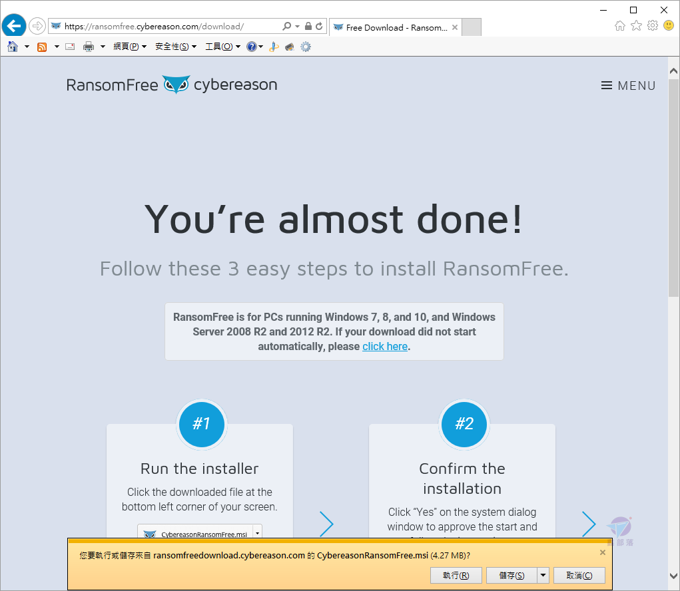This screenshot has width=680, height=591.
Task: Select the Free Download - Ransom tab
Action: (x=396, y=27)
